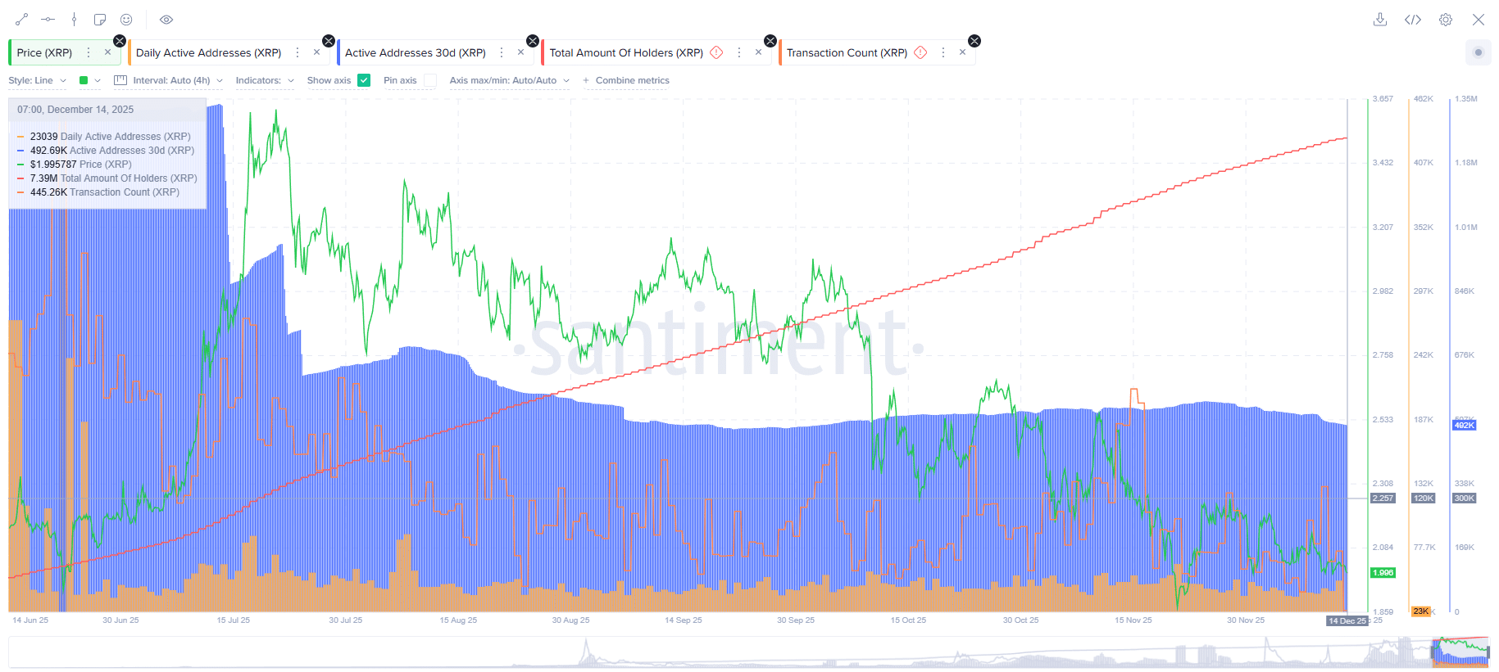Open the Style: Line dropdown
This screenshot has width=1499, height=672.
point(38,80)
